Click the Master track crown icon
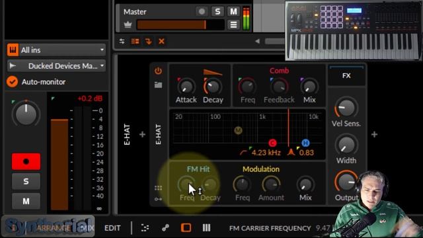Image resolution: width=423 pixels, height=238 pixels. click(128, 25)
